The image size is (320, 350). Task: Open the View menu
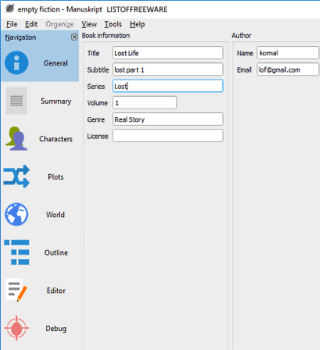(89, 24)
